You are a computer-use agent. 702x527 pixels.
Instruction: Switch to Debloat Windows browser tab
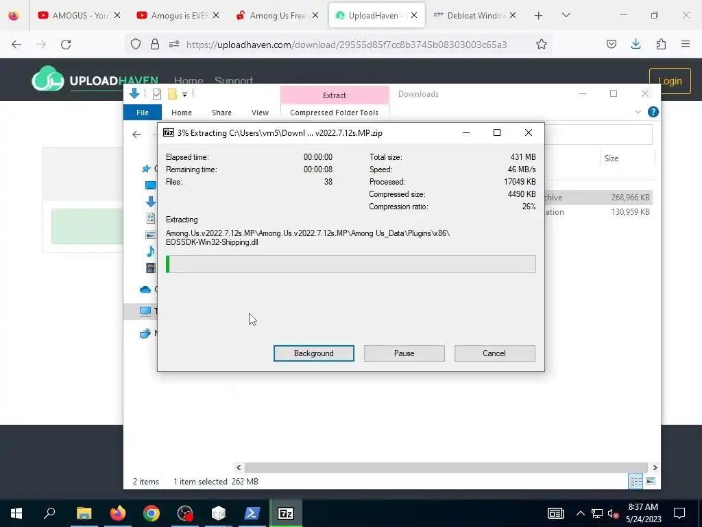pos(474,15)
